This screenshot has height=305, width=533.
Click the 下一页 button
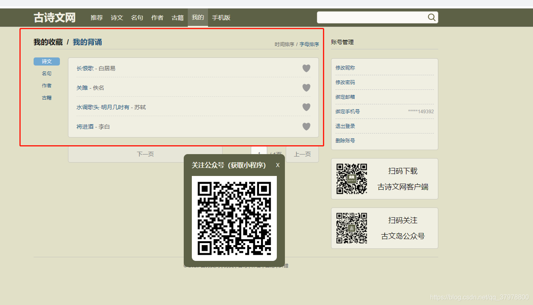pyautogui.click(x=145, y=154)
